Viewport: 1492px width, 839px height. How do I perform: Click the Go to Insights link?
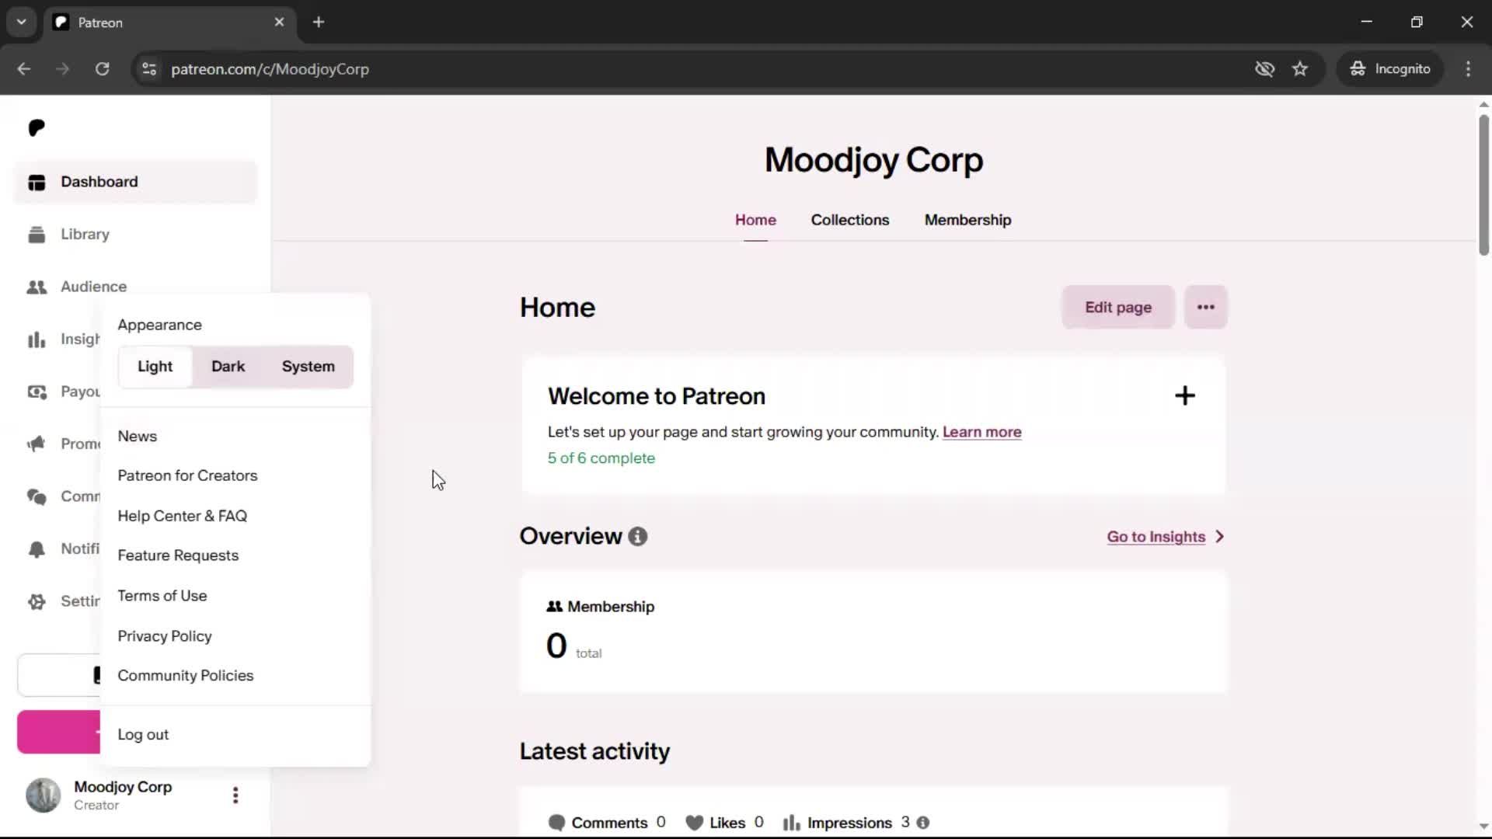pyautogui.click(x=1156, y=537)
